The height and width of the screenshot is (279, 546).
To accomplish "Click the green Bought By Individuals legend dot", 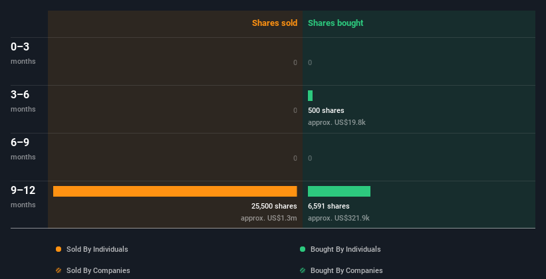I will pos(303,249).
